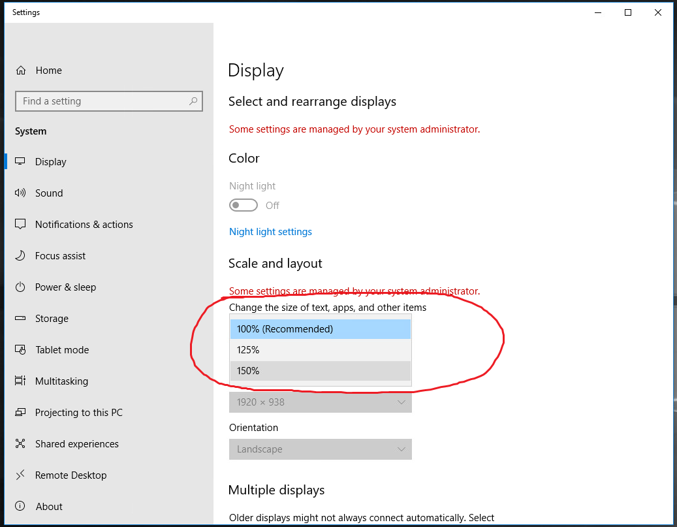Select 100% (Recommended) from the scale list
Image resolution: width=677 pixels, height=527 pixels.
(320, 328)
